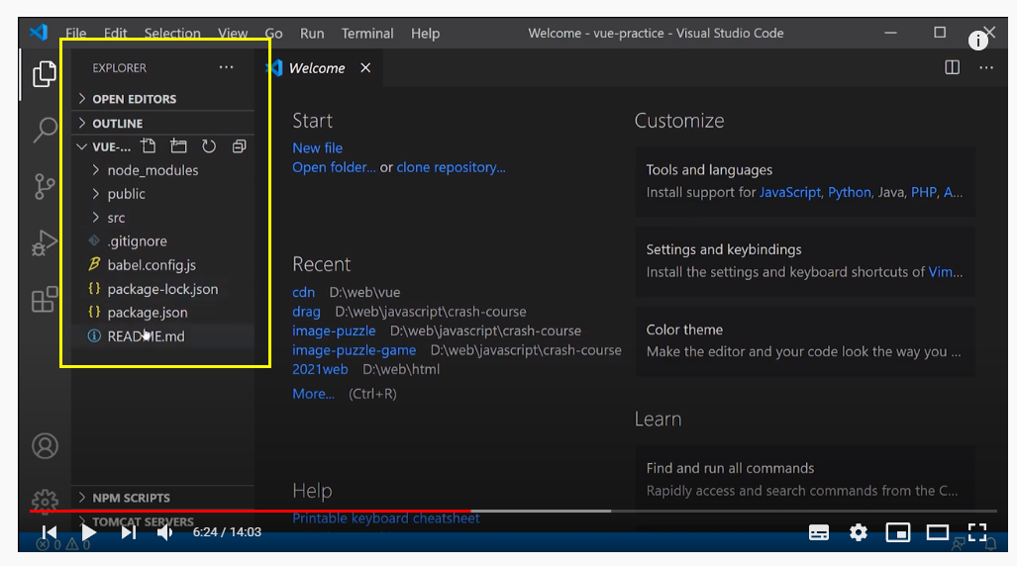1017x566 pixels.
Task: Open the Go menu
Action: click(273, 33)
